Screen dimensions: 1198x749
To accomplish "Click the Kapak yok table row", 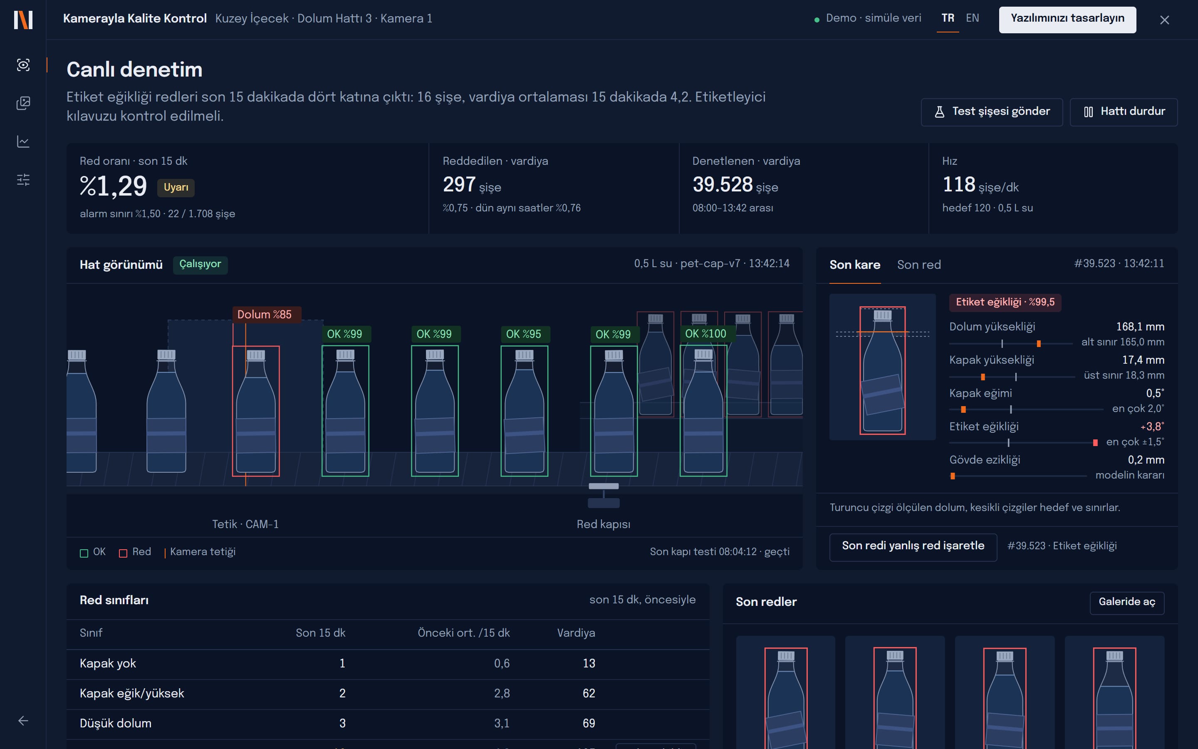I will point(388,664).
